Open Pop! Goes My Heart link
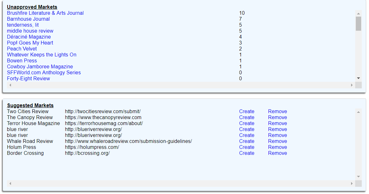369x194 pixels. (30, 43)
